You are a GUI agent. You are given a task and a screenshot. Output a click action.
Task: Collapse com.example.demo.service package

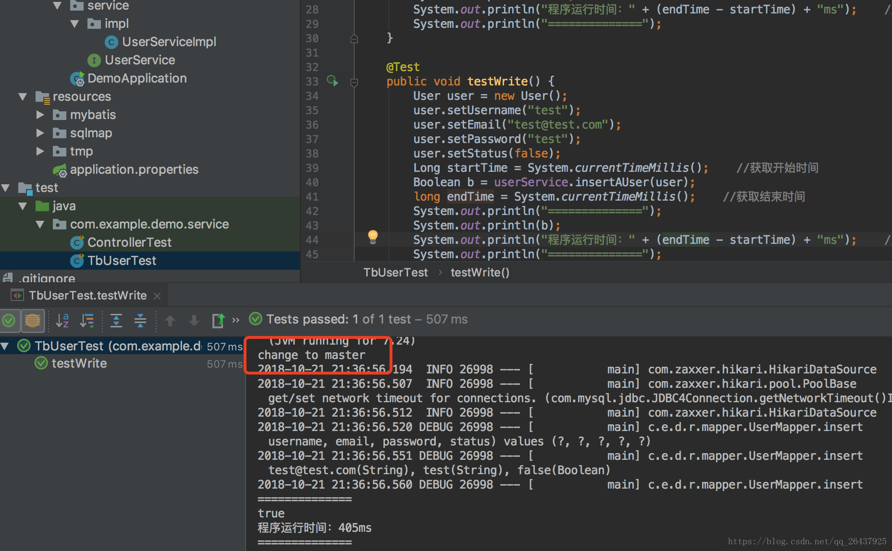(x=40, y=224)
